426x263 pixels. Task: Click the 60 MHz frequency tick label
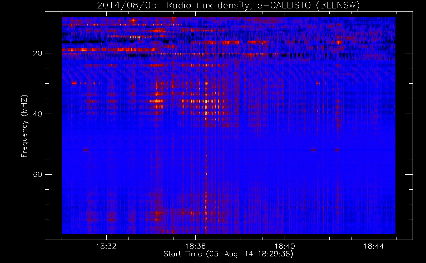click(37, 174)
